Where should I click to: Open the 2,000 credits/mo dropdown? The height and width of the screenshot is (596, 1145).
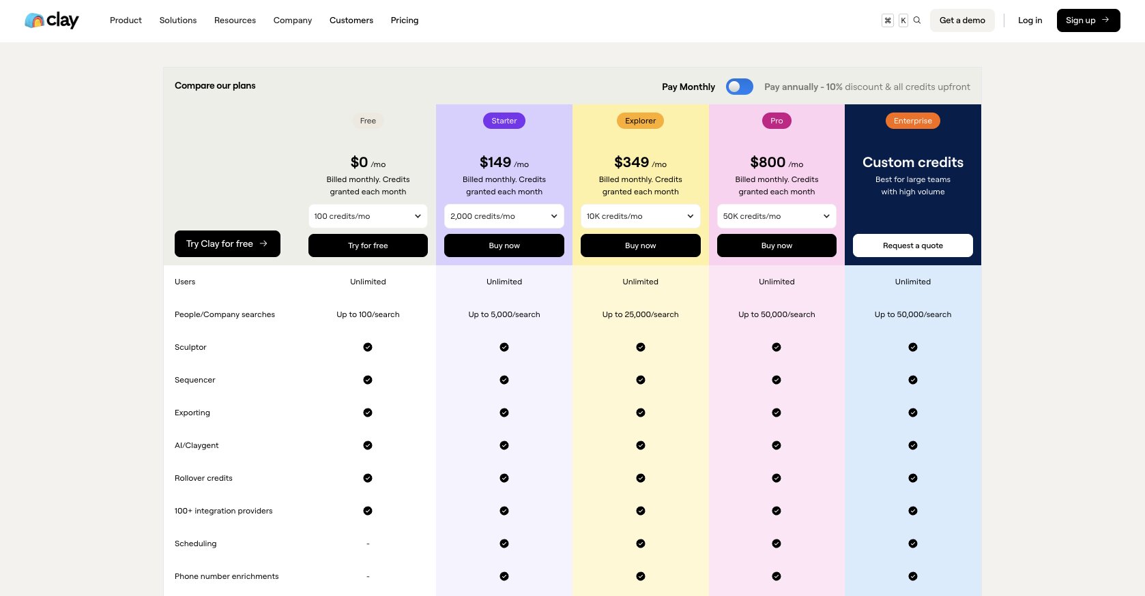point(504,216)
